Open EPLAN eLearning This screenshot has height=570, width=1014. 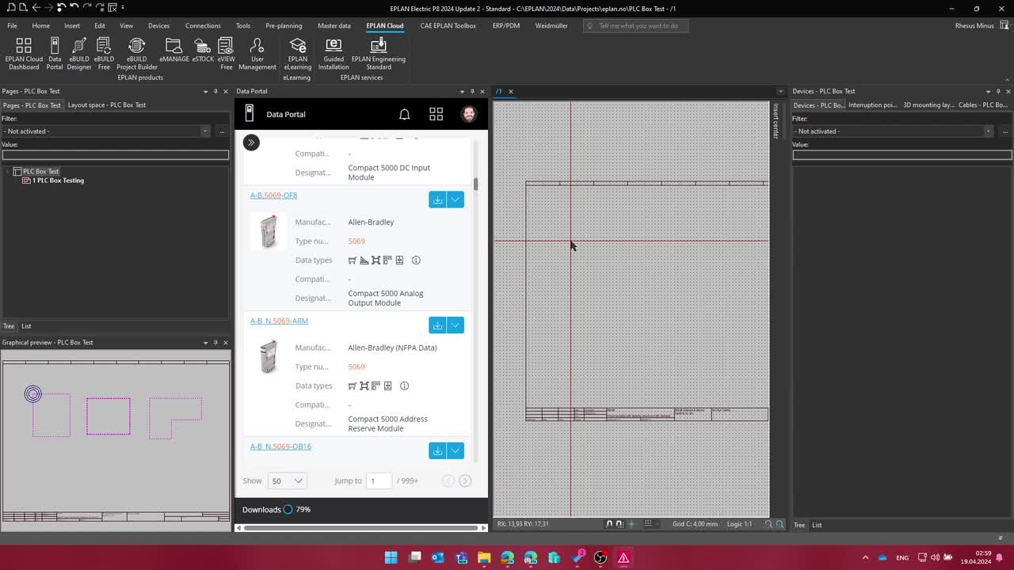pos(298,54)
